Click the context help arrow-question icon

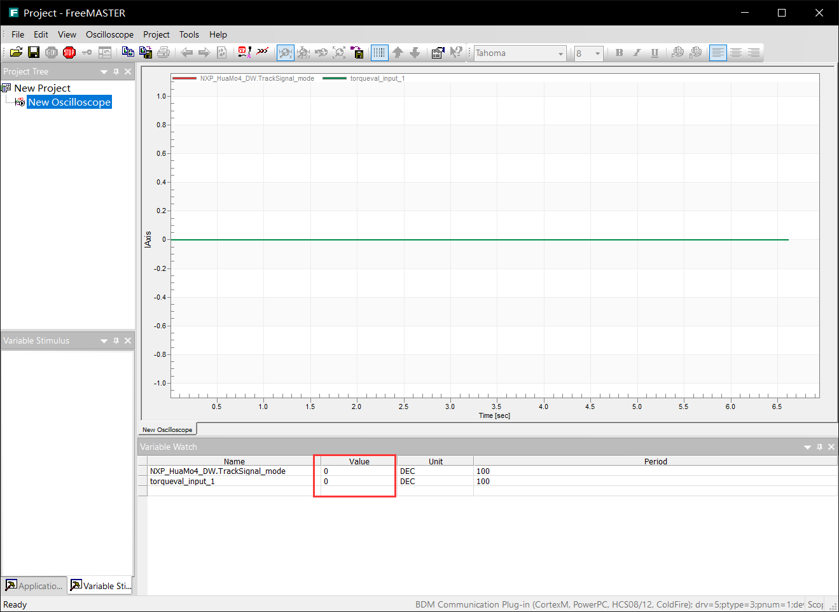point(456,53)
